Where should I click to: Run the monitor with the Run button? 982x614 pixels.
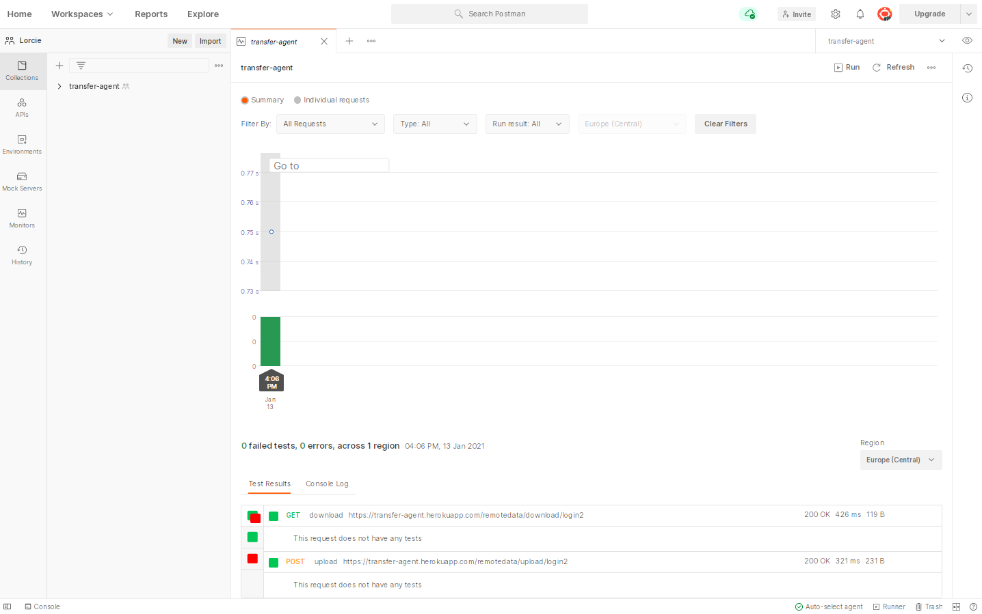coord(847,68)
